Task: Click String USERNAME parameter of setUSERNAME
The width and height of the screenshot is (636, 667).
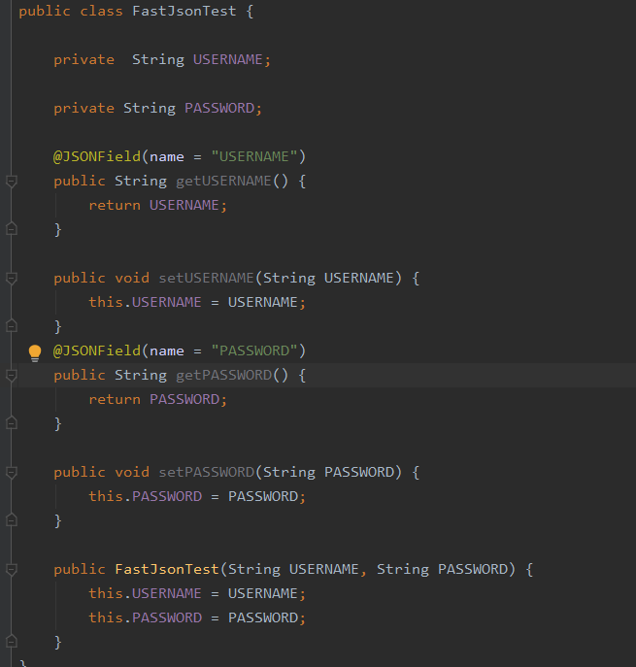Action: pyautogui.click(x=328, y=279)
